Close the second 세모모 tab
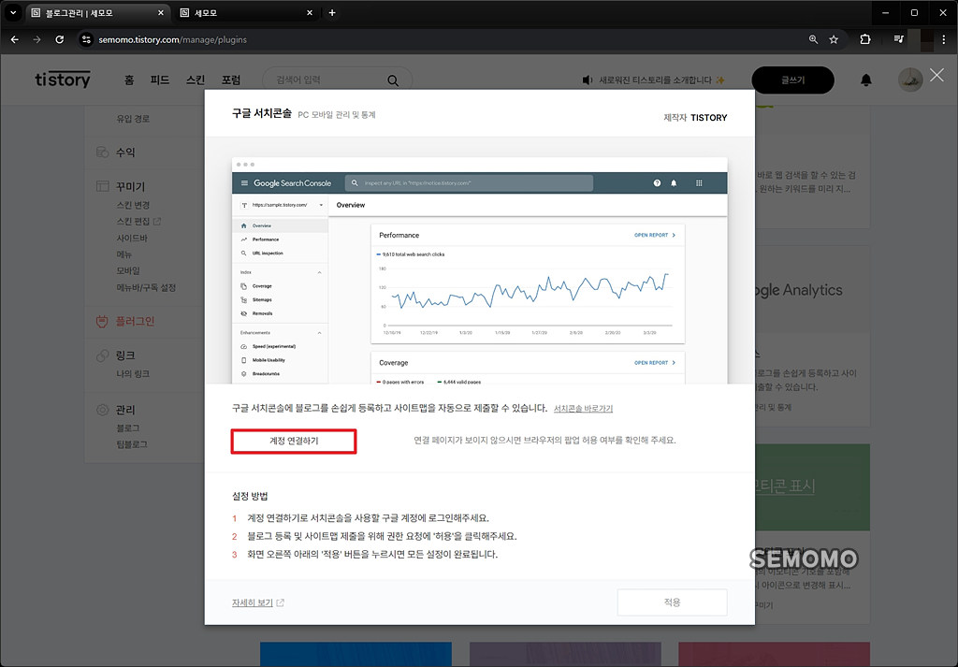Screen dimensions: 958x667 pyautogui.click(x=310, y=13)
